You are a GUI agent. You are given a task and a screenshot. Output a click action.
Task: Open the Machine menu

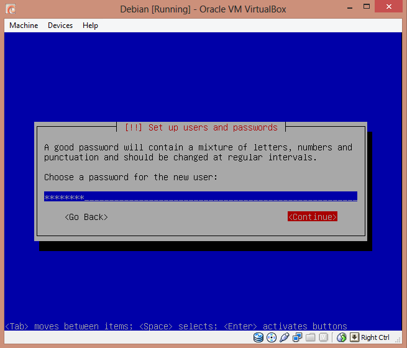[x=24, y=25]
